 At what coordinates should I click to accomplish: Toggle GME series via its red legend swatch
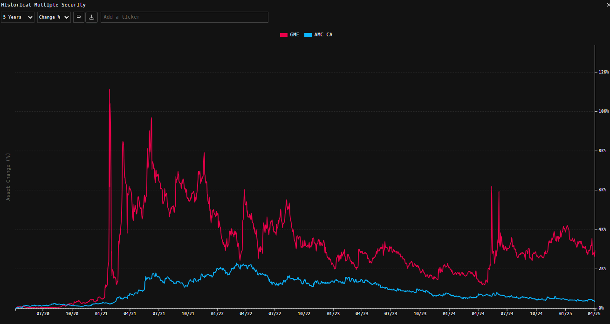pyautogui.click(x=283, y=35)
